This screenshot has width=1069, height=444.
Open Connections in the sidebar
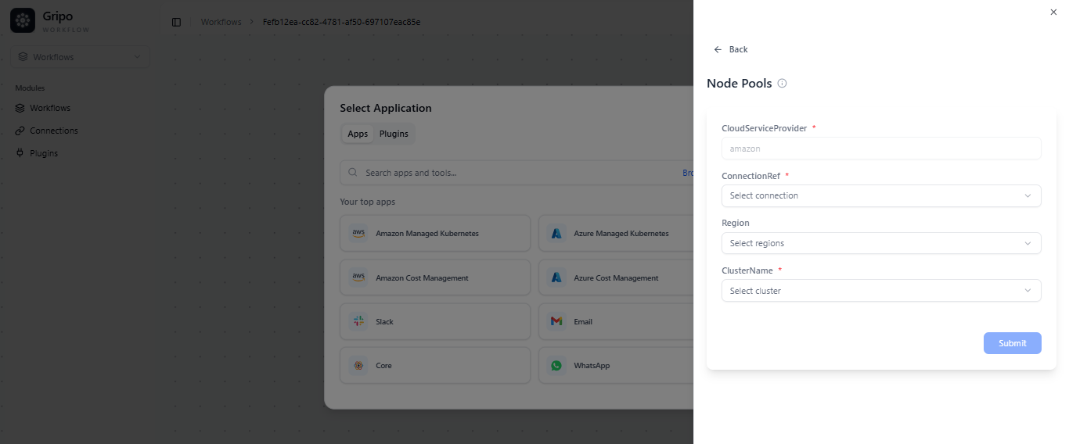[53, 131]
